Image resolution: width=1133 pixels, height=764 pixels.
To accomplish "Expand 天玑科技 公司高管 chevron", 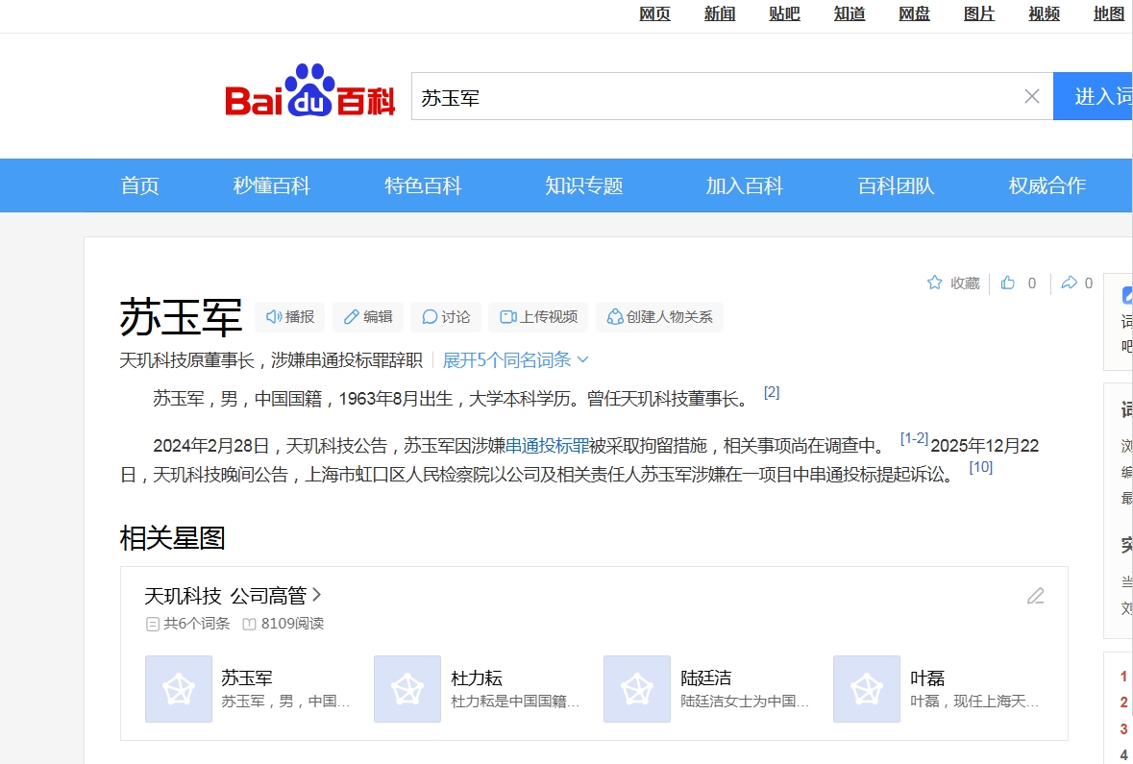I will pyautogui.click(x=316, y=596).
